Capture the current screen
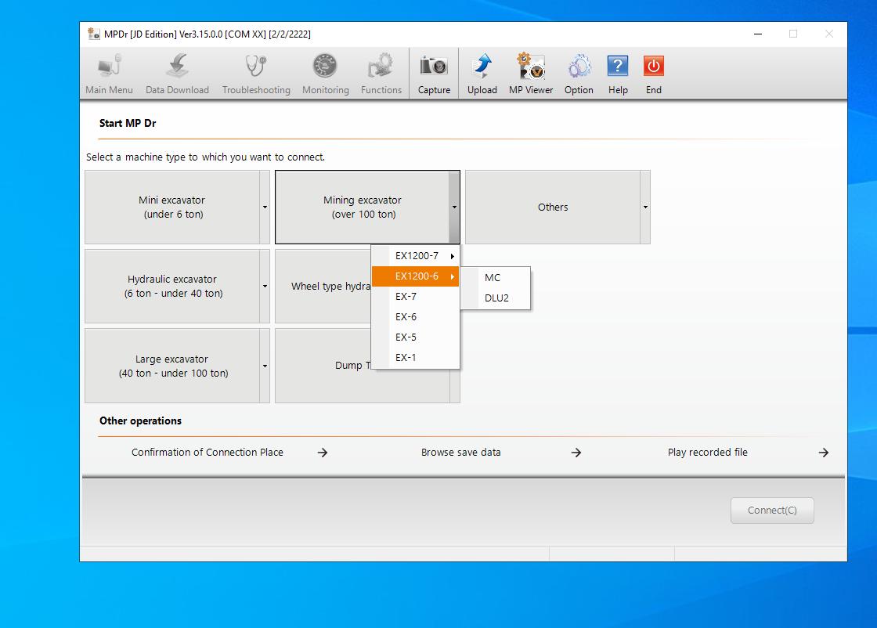 (434, 72)
